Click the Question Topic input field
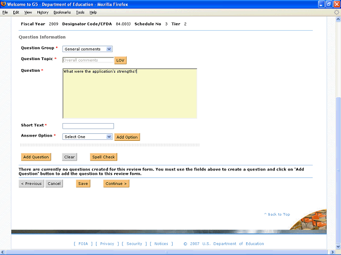 [x=88, y=60]
